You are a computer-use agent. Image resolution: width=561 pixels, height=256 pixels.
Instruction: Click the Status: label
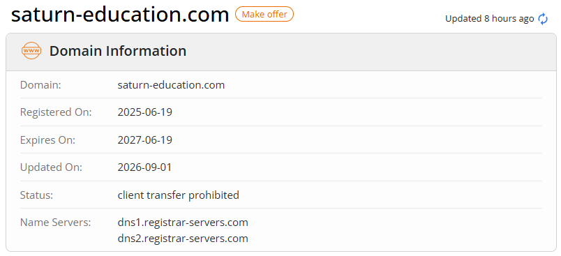click(36, 195)
